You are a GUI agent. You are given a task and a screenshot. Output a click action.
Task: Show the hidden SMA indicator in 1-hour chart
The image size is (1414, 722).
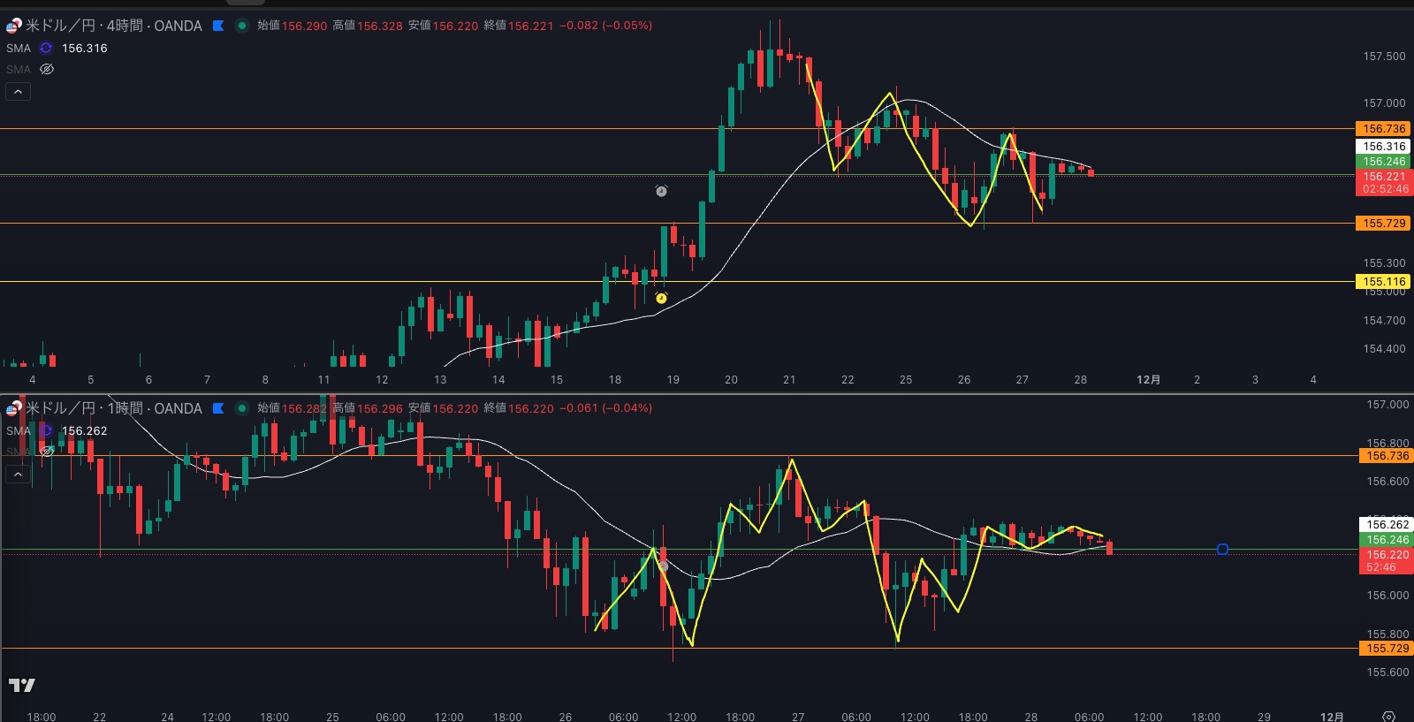(x=47, y=451)
